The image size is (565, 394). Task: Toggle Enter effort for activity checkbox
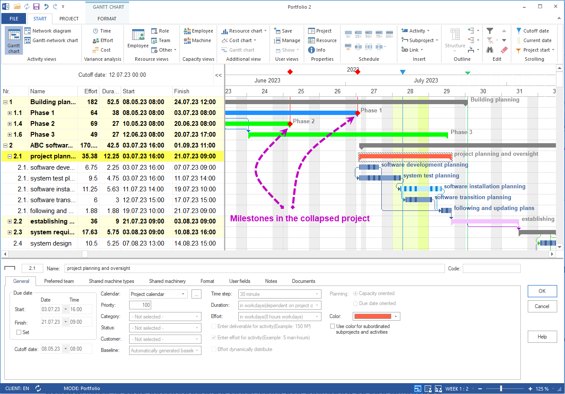(x=214, y=338)
